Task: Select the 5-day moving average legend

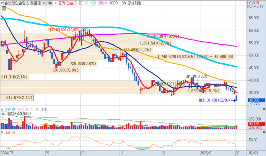Action: coord(75,3)
